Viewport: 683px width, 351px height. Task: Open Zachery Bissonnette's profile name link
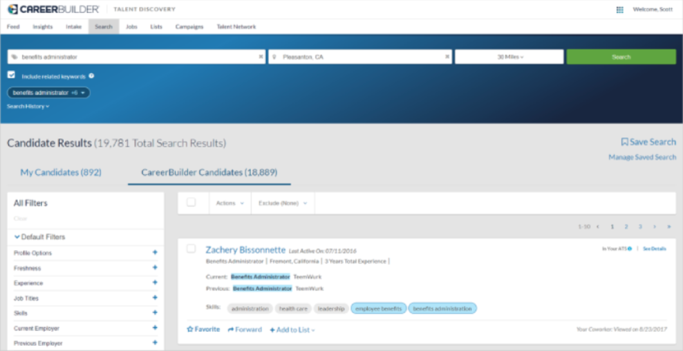246,249
